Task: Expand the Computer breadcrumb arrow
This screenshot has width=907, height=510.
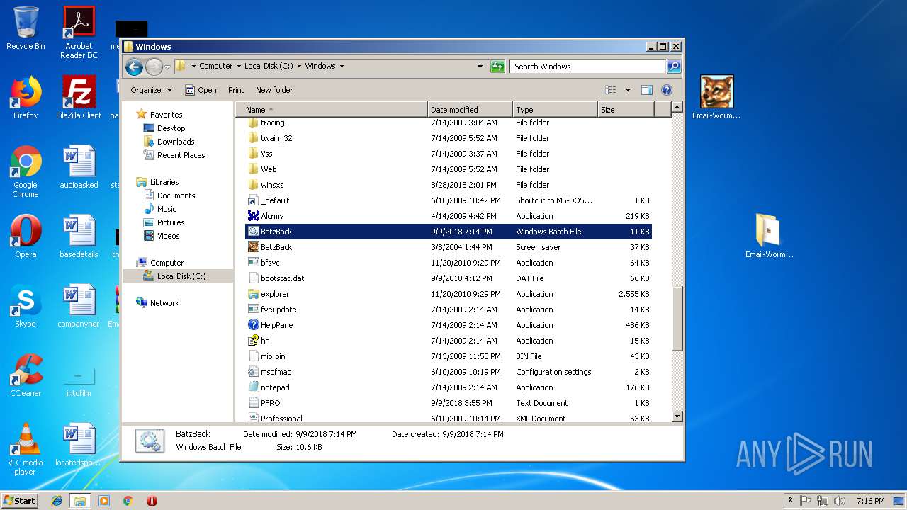Action: [x=239, y=66]
